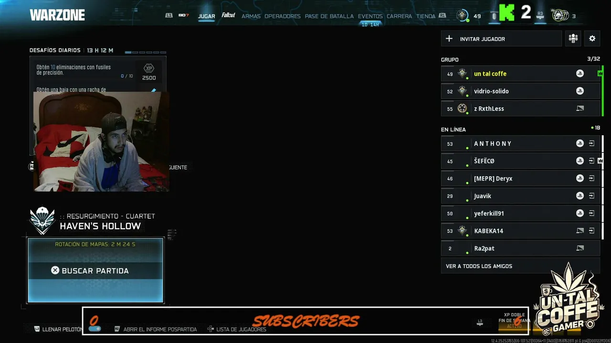The image size is (611, 343).
Task: Click the emblem next to z RxthLess
Action: pyautogui.click(x=462, y=108)
